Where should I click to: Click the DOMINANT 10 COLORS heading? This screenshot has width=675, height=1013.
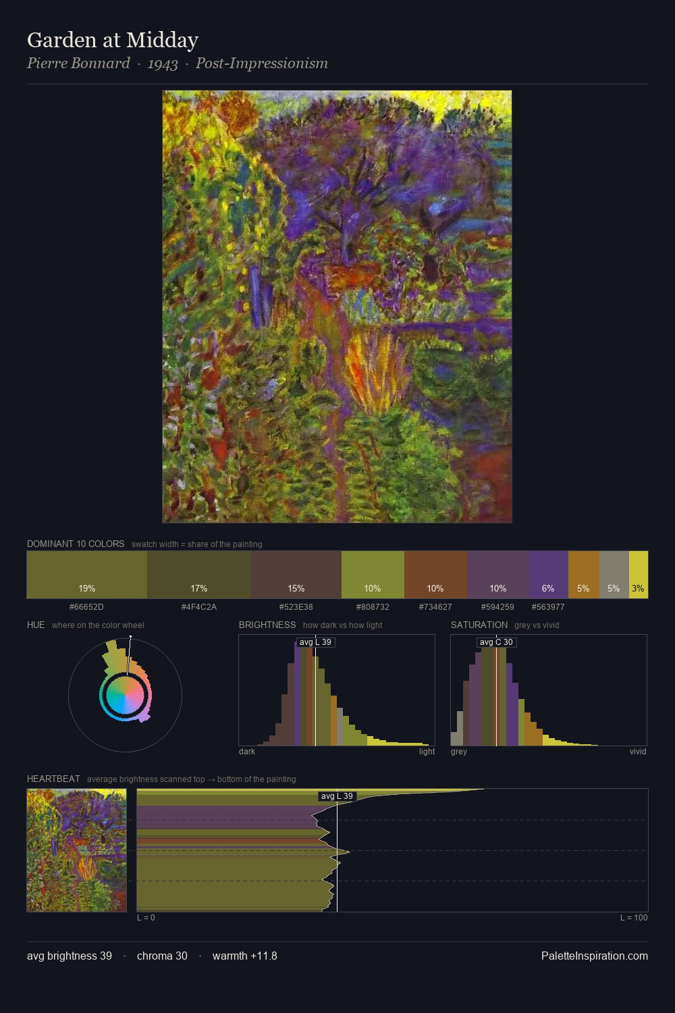(76, 544)
